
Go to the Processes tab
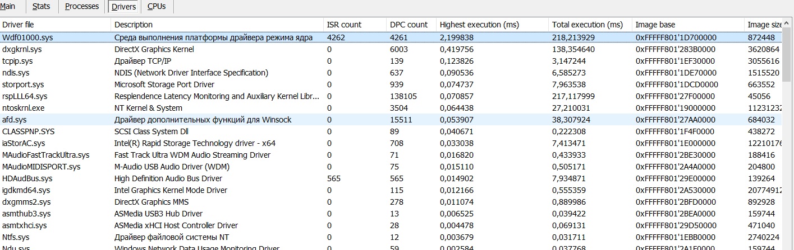(x=82, y=7)
